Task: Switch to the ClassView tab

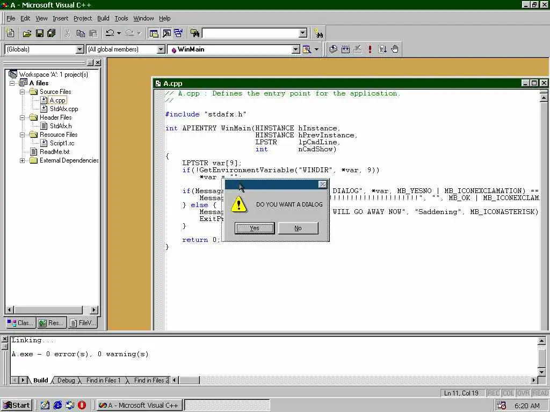Action: 20,323
